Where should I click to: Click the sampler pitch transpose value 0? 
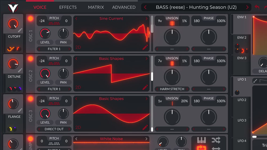(x=42, y=141)
